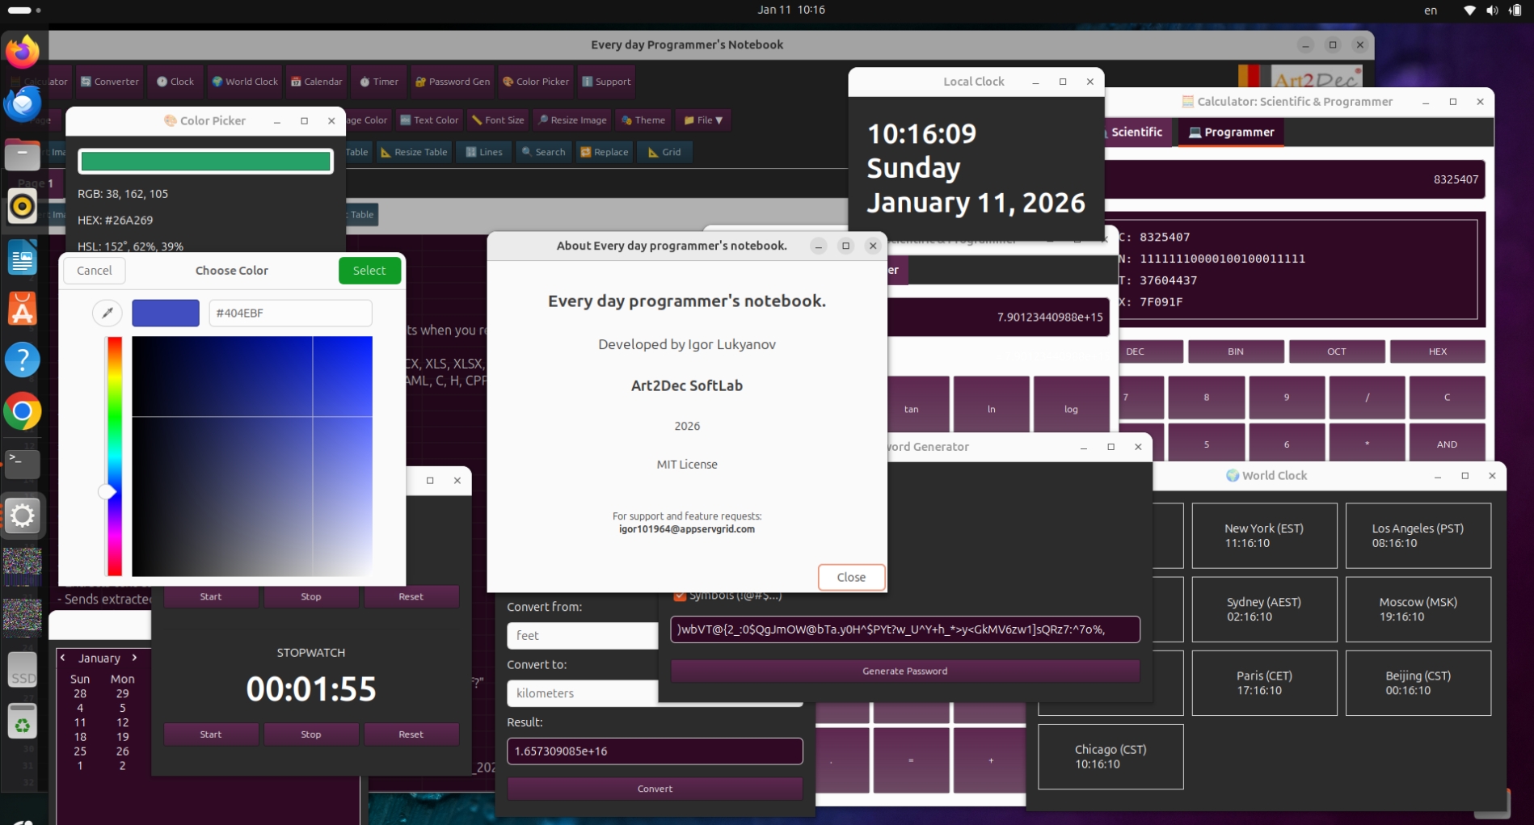Image resolution: width=1534 pixels, height=825 pixels.
Task: Open the Replace tool
Action: [x=604, y=152]
